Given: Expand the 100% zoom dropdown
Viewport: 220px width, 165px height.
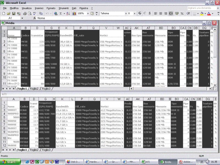Looking at the screenshot, I should click(87, 13).
